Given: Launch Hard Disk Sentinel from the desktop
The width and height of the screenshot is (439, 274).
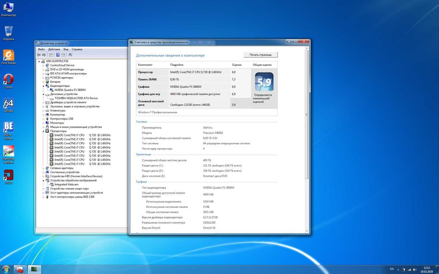Looking at the screenshot, I should click(x=8, y=154).
